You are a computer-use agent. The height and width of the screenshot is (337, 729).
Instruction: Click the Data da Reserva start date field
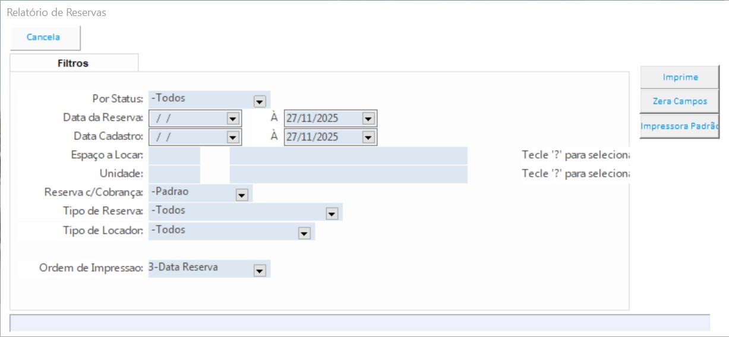click(x=188, y=119)
